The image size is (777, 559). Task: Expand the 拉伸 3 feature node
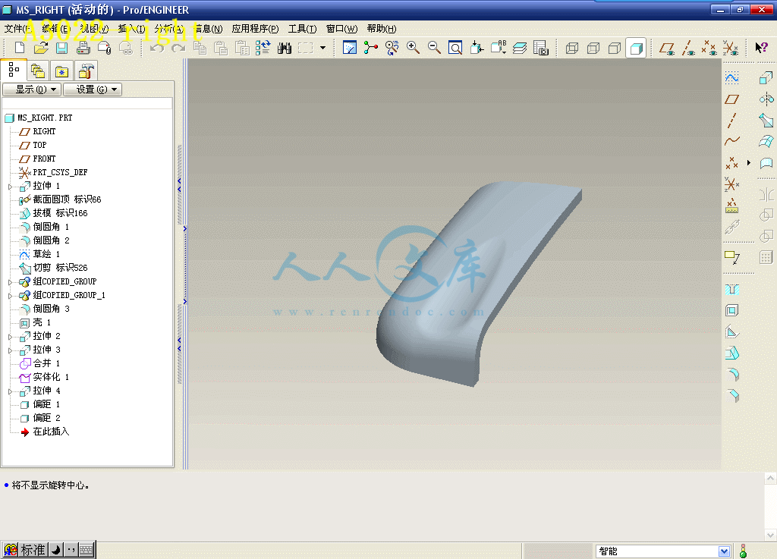[10, 350]
